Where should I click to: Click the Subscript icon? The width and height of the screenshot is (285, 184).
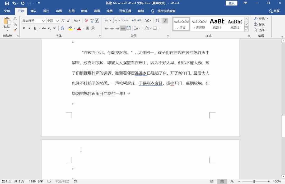(49, 28)
